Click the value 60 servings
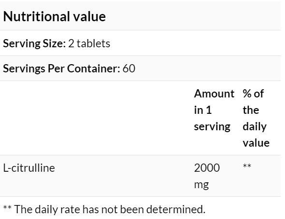This screenshot has height=219, width=285. click(129, 68)
